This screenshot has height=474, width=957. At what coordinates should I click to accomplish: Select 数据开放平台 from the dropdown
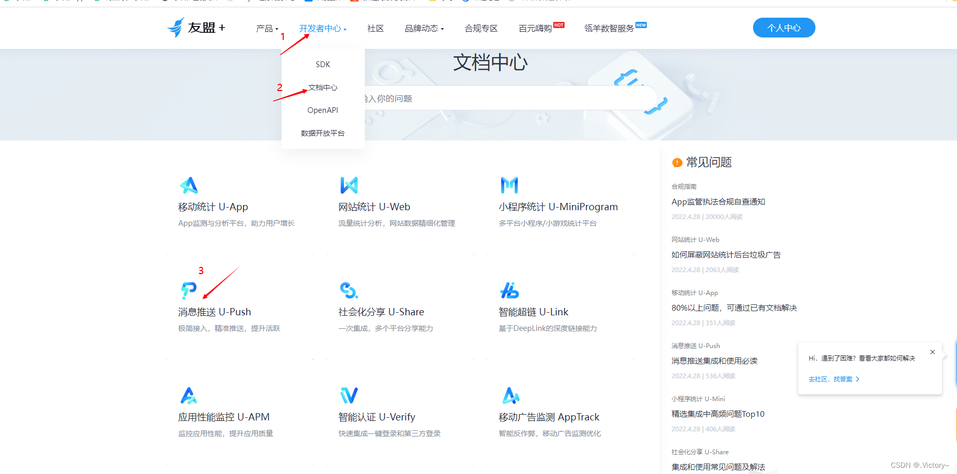click(x=323, y=133)
